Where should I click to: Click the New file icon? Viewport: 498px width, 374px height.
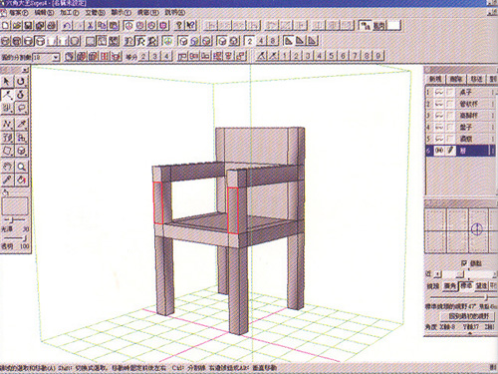pyautogui.click(x=6, y=26)
